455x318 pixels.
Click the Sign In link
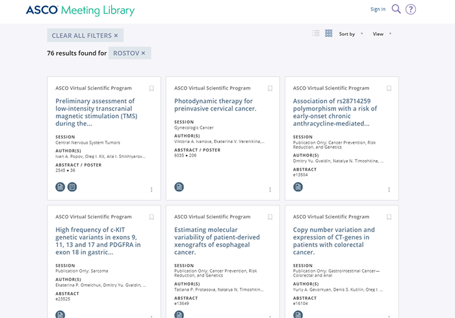(378, 9)
